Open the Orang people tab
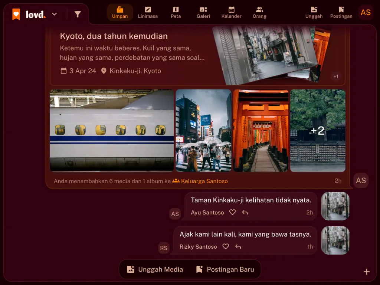Image resolution: width=380 pixels, height=285 pixels. click(259, 13)
